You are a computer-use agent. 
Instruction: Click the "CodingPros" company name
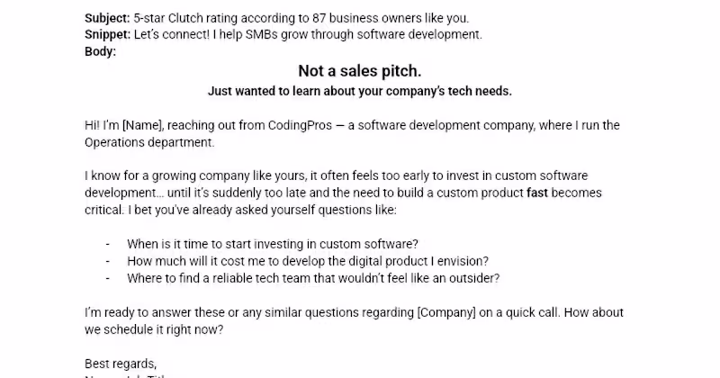coord(297,125)
